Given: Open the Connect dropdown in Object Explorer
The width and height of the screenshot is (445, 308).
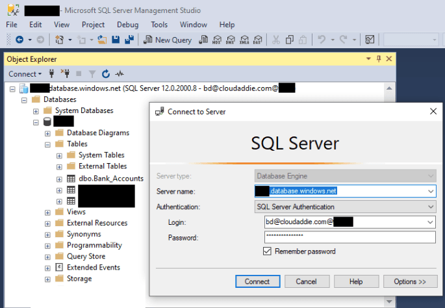Looking at the screenshot, I should click(25, 74).
